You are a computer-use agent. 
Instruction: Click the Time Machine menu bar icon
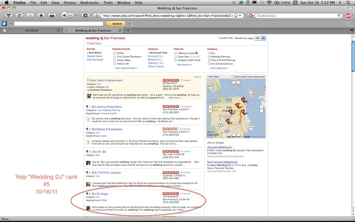click(261, 3)
